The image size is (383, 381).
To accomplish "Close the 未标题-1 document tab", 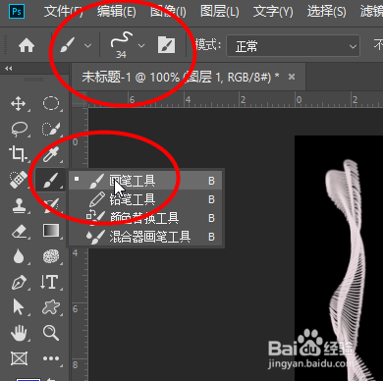I will pyautogui.click(x=292, y=77).
